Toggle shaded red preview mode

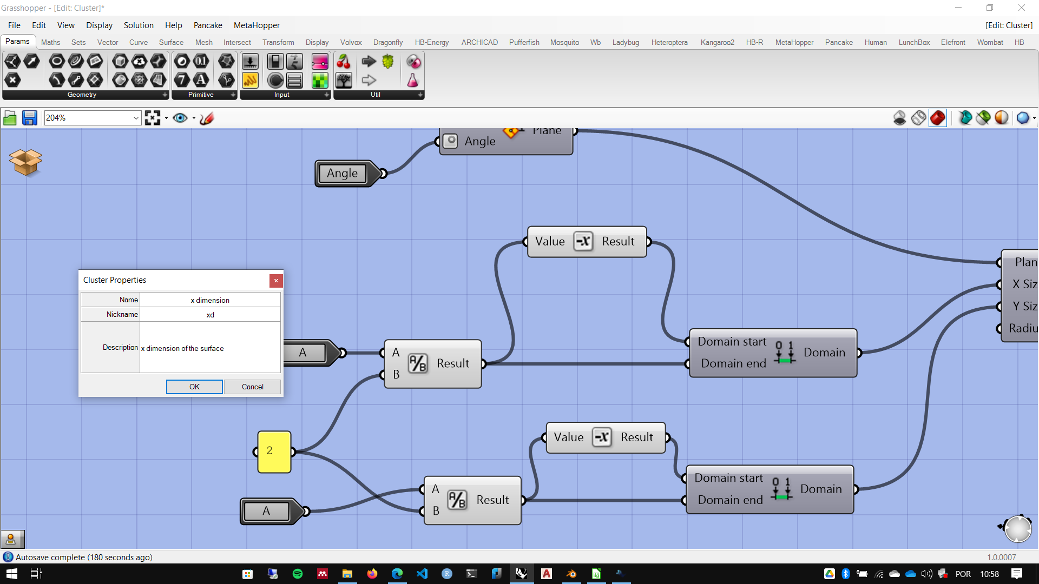(x=938, y=118)
